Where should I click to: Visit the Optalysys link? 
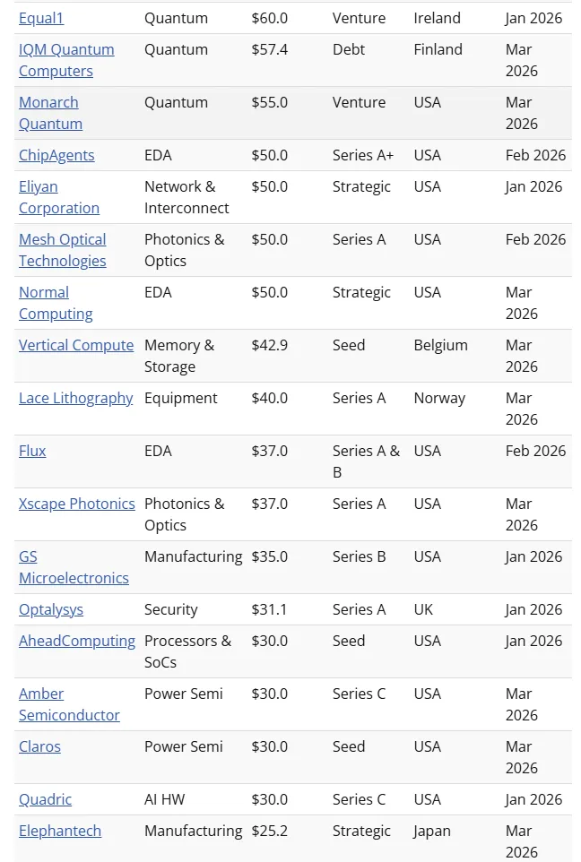[51, 609]
